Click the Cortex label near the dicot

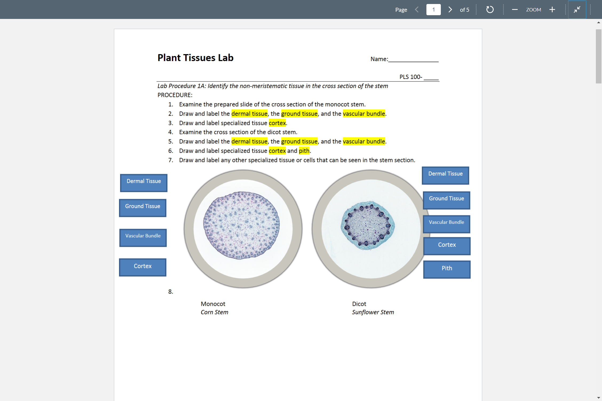click(447, 246)
